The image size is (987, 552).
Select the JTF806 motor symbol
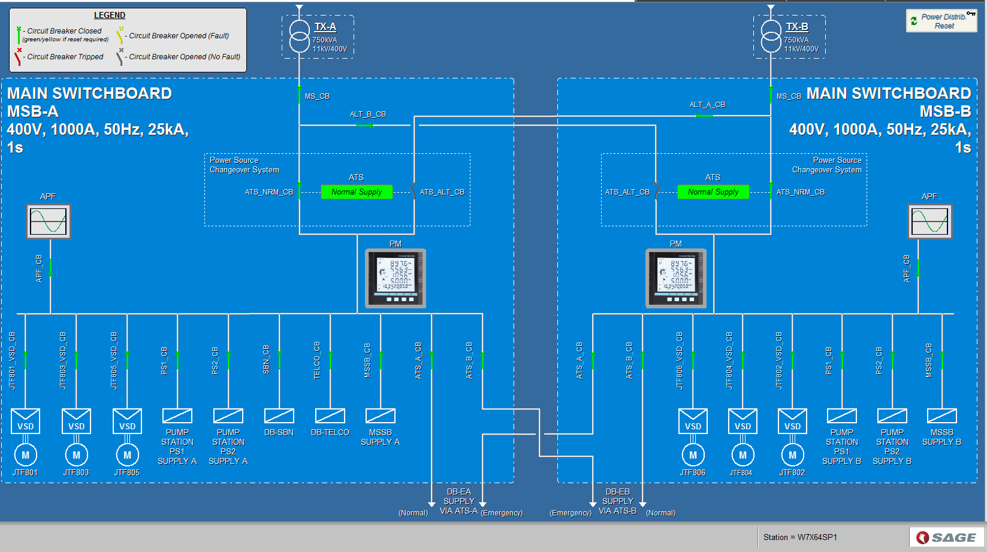click(x=693, y=455)
